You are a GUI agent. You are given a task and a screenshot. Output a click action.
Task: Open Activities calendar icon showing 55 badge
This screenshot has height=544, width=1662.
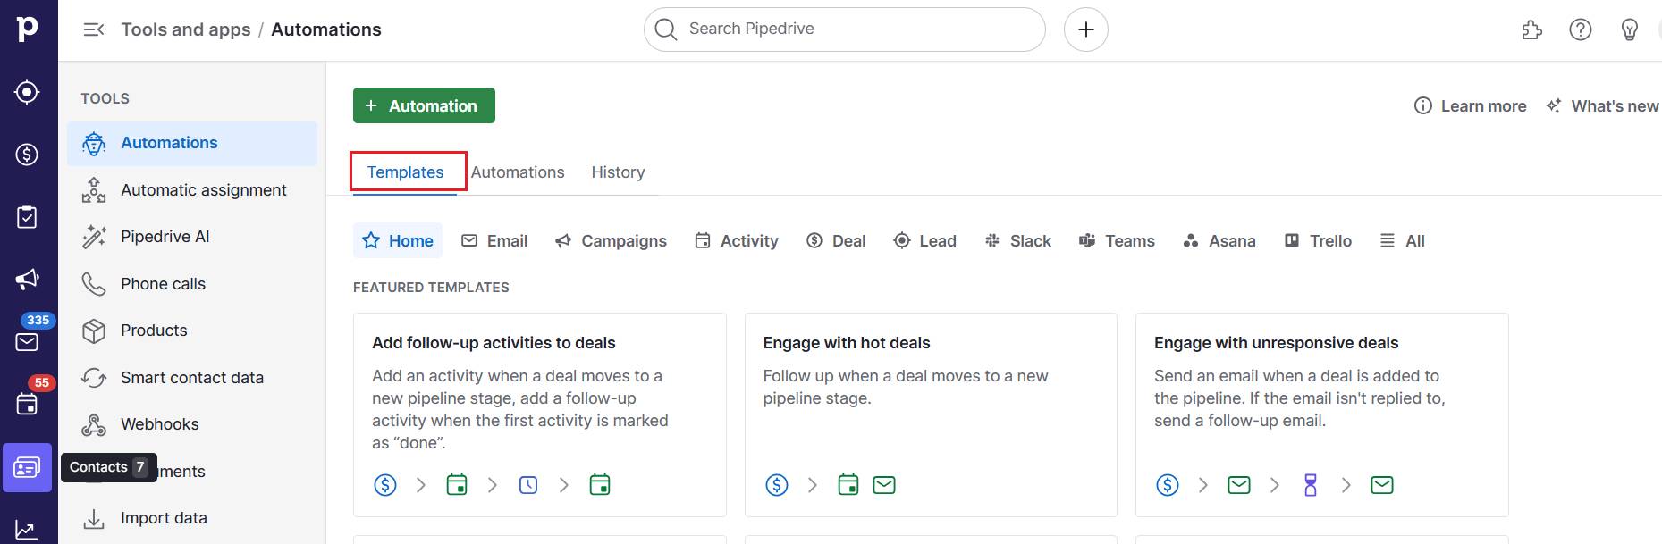coord(28,402)
